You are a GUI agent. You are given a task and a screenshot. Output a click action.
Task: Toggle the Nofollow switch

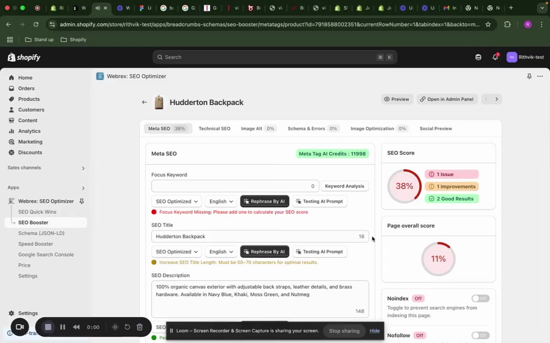pos(480,335)
